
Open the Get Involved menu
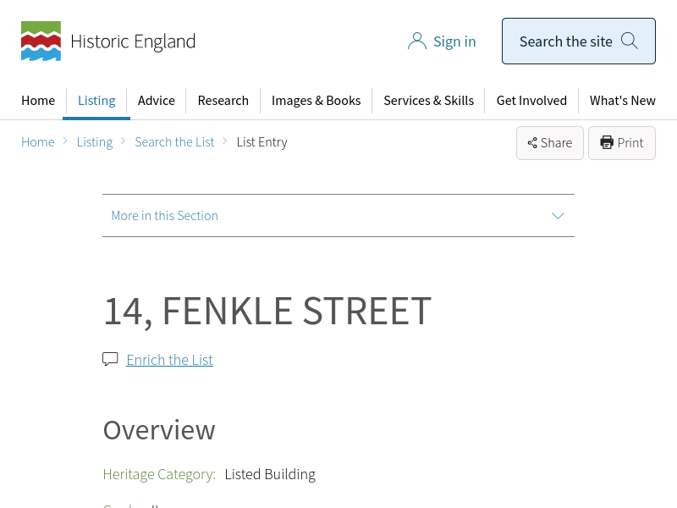[x=531, y=101]
